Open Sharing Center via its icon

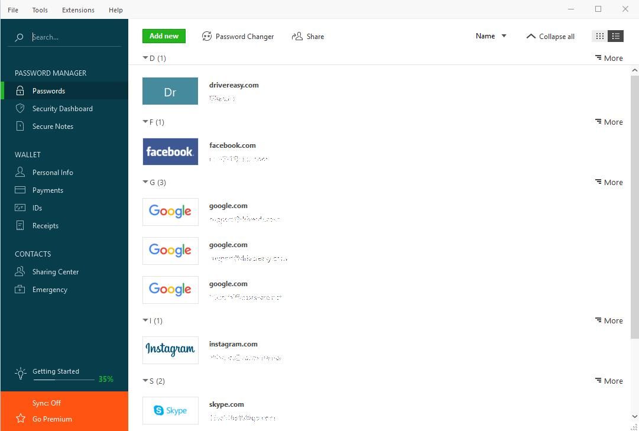tap(20, 272)
